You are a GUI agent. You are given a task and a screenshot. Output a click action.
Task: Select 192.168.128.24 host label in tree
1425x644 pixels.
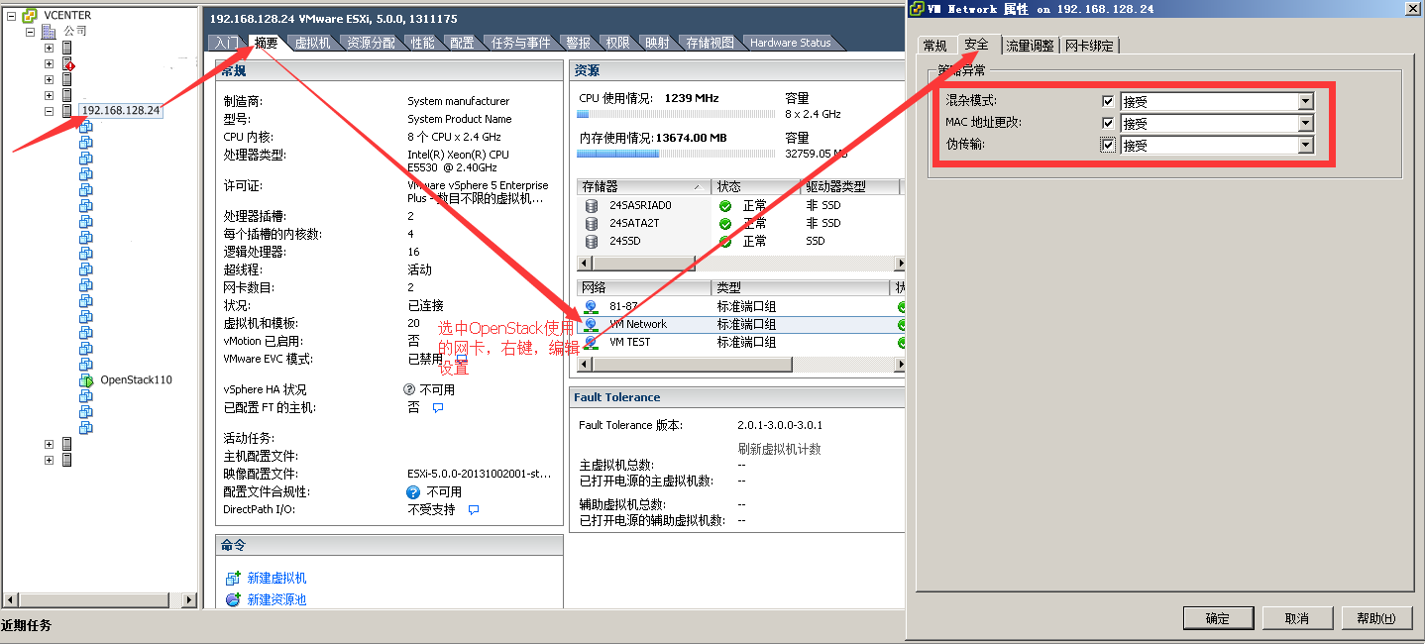(120, 110)
